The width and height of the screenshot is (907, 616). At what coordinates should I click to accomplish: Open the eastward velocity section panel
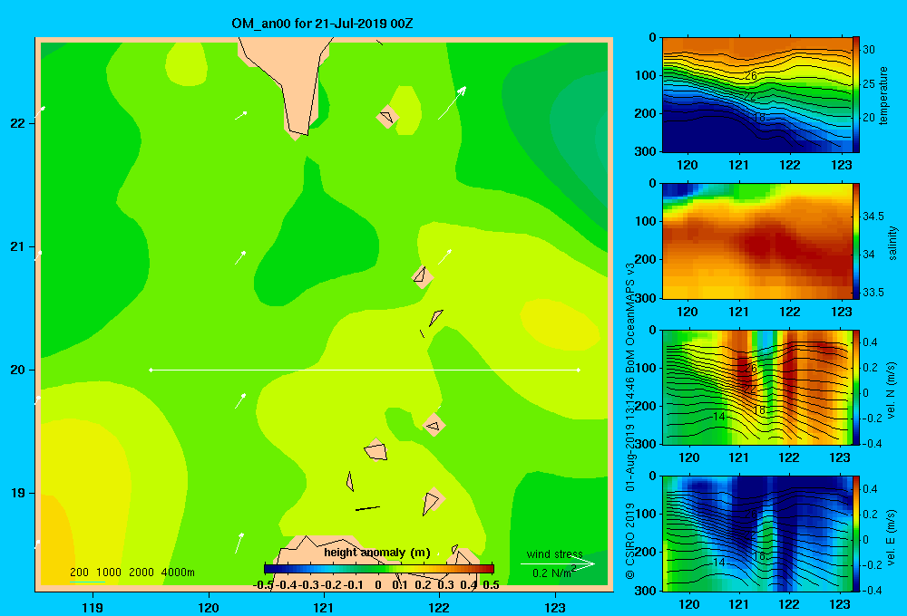tap(756, 533)
